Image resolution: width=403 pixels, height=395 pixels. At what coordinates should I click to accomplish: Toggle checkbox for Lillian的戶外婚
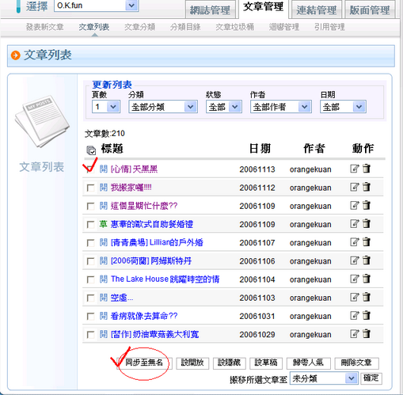pos(90,243)
